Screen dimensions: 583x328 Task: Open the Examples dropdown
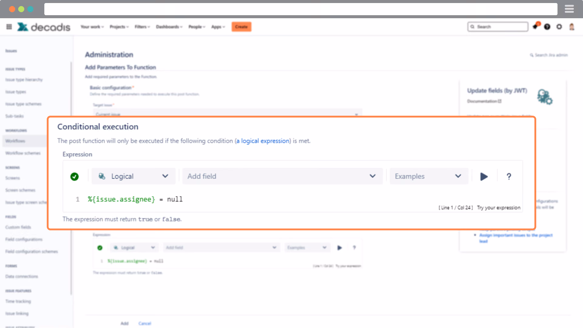tap(429, 176)
